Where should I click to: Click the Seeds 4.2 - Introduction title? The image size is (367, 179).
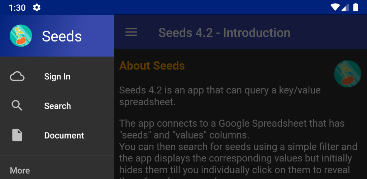click(x=224, y=33)
